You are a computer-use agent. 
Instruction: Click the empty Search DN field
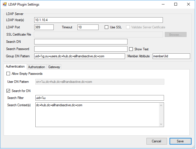point(81,42)
